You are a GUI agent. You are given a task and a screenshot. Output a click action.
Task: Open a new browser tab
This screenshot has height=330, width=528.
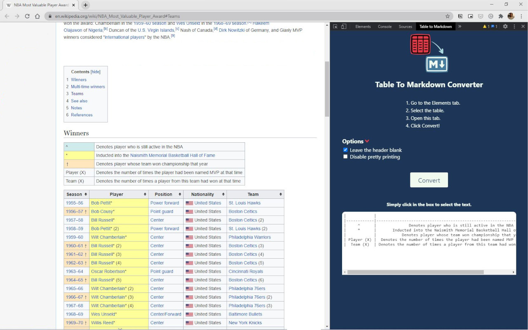(85, 5)
